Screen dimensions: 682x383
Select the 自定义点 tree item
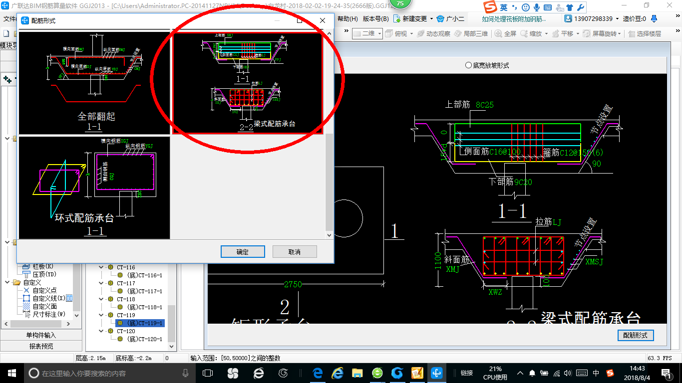45,290
